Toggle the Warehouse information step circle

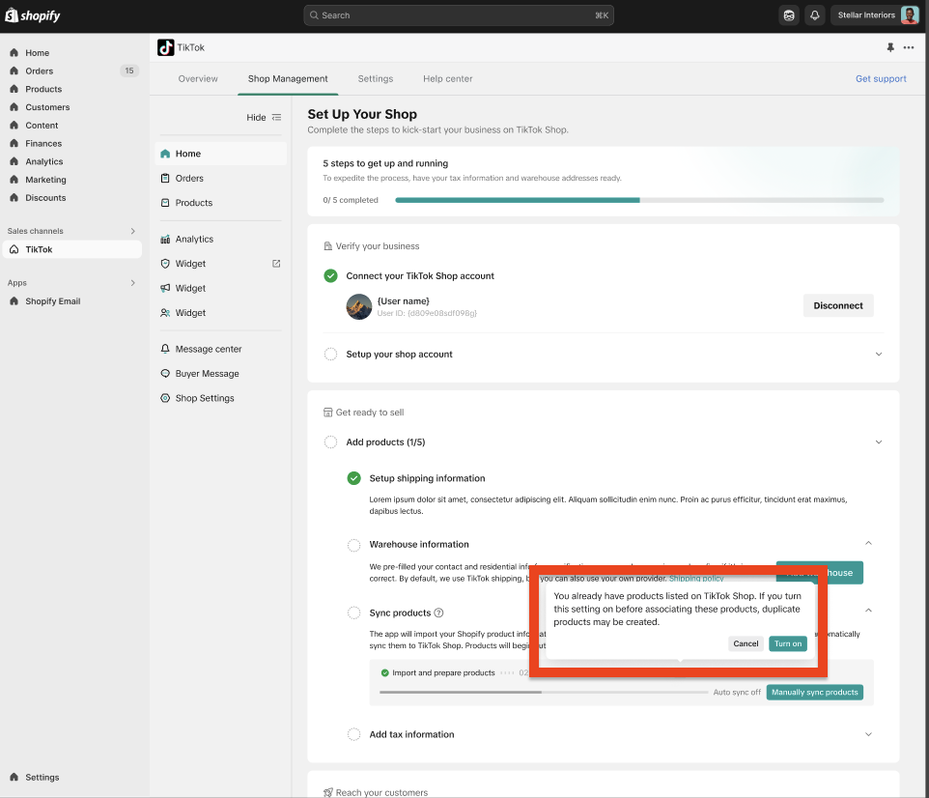(x=354, y=545)
